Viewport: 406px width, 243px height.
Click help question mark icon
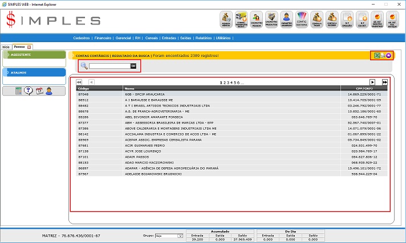(x=29, y=91)
